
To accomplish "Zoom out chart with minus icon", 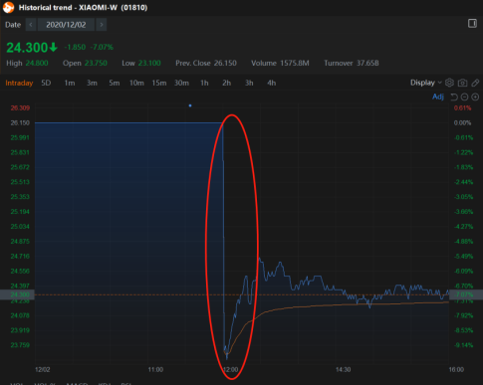I will click(465, 96).
